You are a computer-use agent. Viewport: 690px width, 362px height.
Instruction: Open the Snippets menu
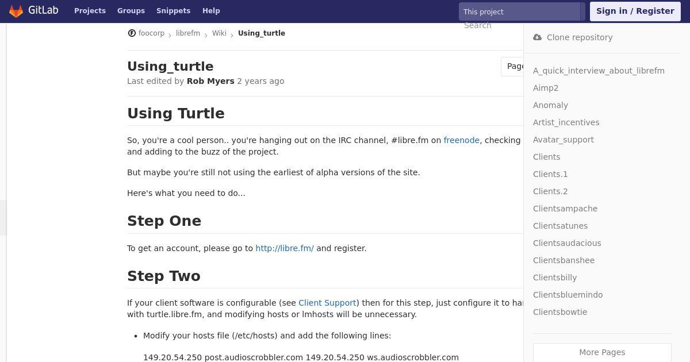click(174, 11)
